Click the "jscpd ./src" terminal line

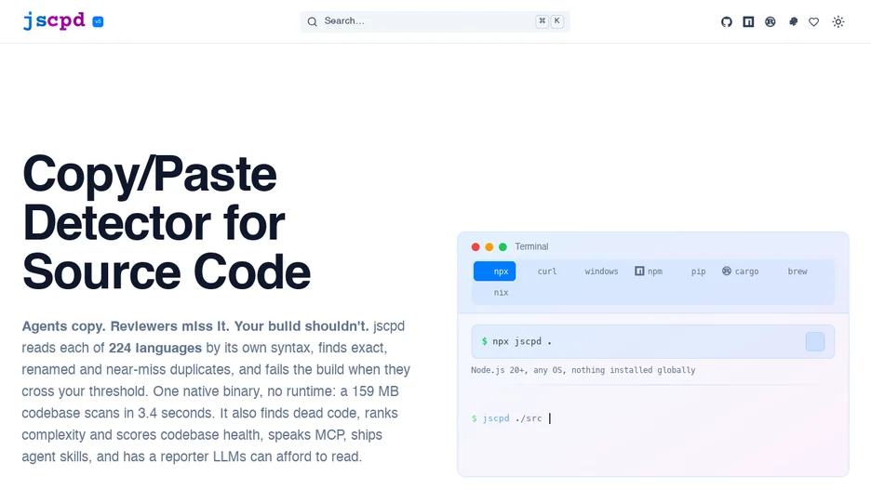tap(512, 417)
